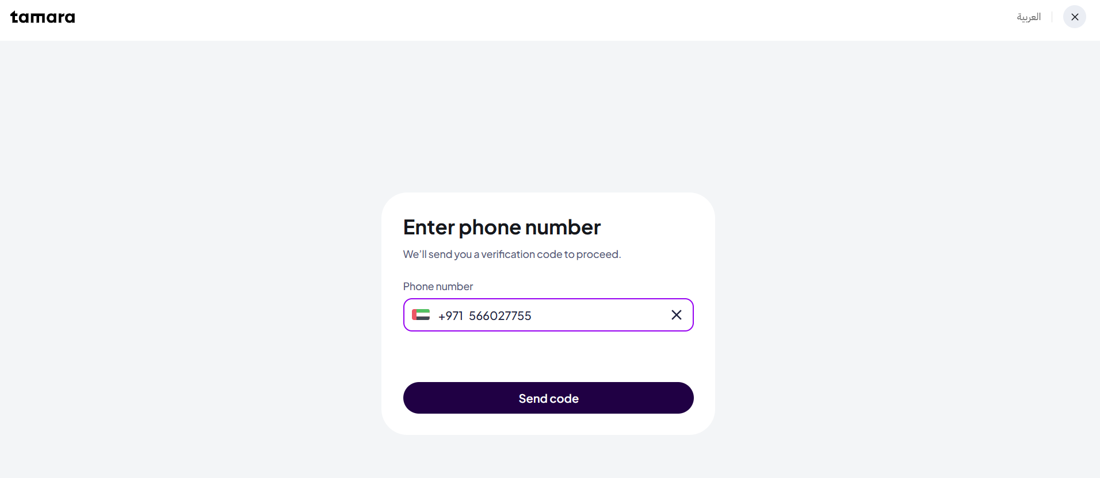Clear the phone number with the X icon
The image size is (1100, 478).
click(x=677, y=315)
